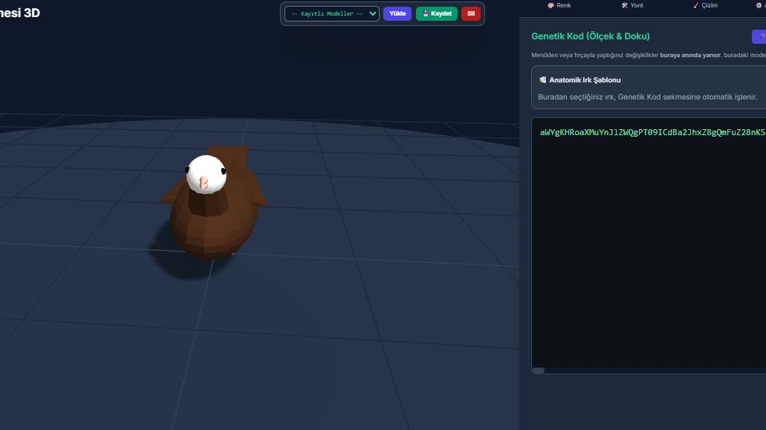Image resolution: width=766 pixels, height=430 pixels.
Task: Click the bird's white head
Action: (206, 175)
